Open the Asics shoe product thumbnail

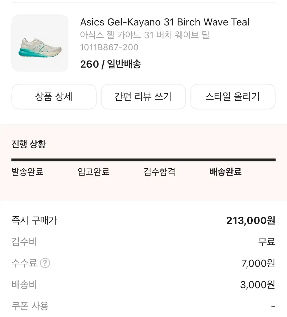pos(40,43)
